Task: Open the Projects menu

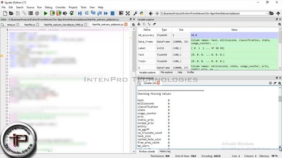Action: coord(73,7)
